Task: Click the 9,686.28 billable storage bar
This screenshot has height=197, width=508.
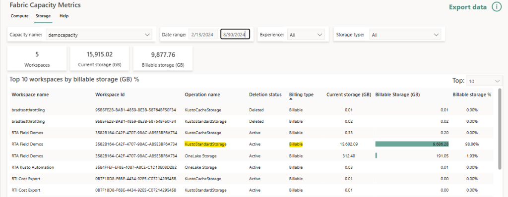Action: (x=412, y=144)
